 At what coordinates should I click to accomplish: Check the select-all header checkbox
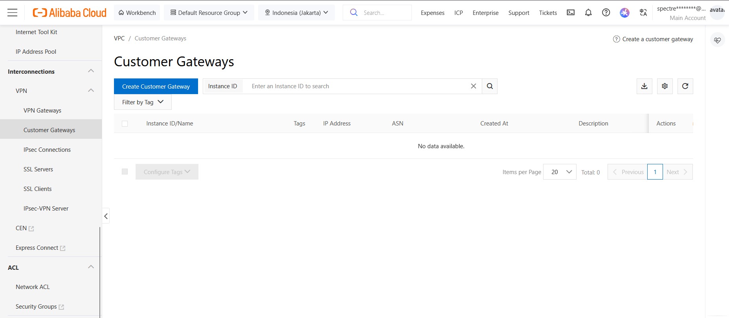coord(125,124)
